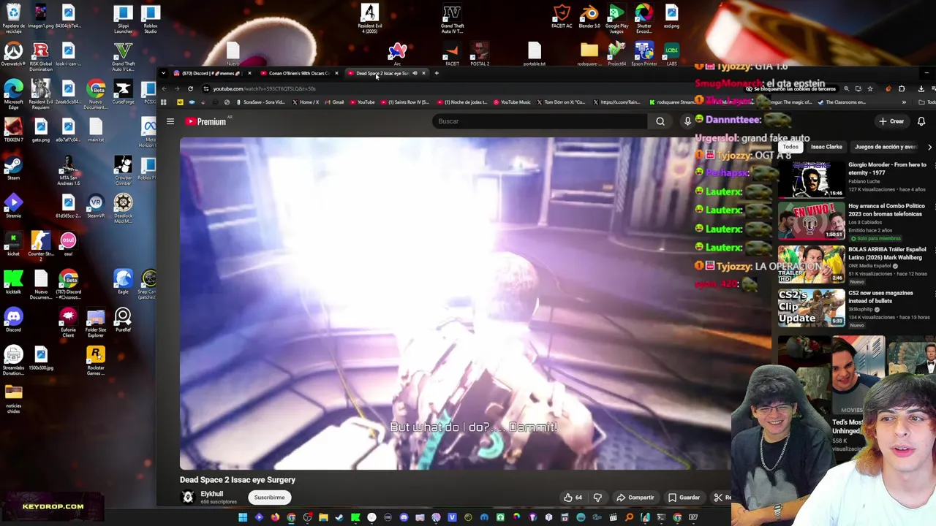Open the SoraSave bookmark
Image resolution: width=936 pixels, height=526 pixels.
(260, 102)
